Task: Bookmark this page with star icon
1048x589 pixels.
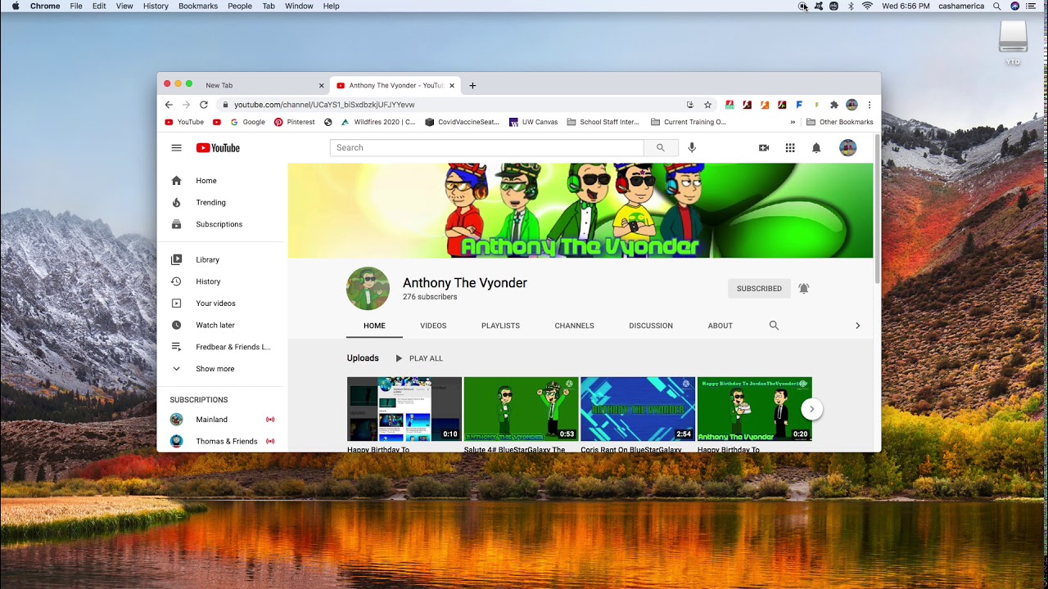Action: [708, 105]
